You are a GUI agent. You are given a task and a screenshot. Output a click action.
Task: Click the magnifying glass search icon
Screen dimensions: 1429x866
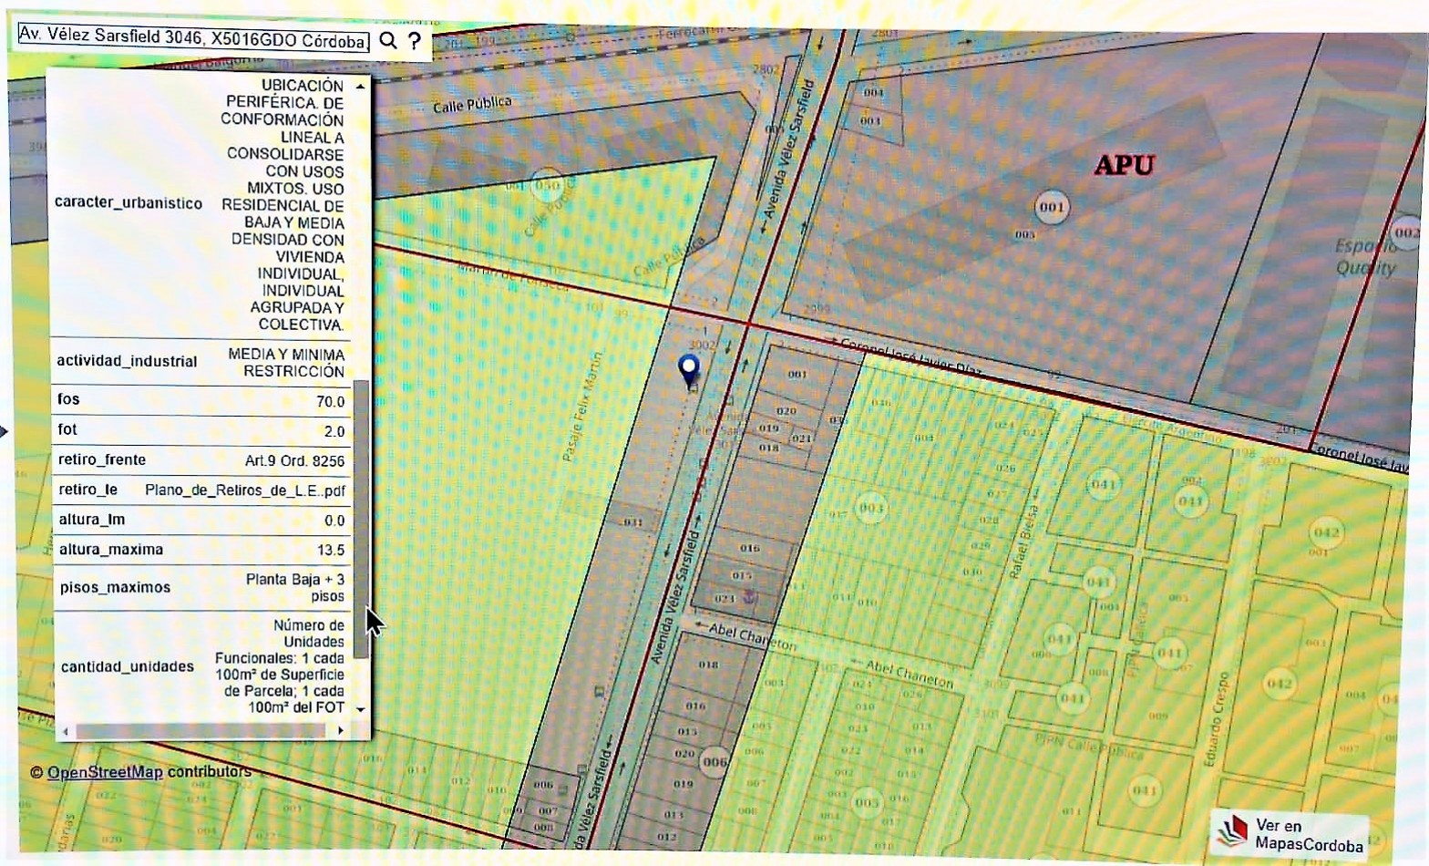coord(388,40)
